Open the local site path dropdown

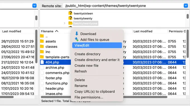point(35,6)
